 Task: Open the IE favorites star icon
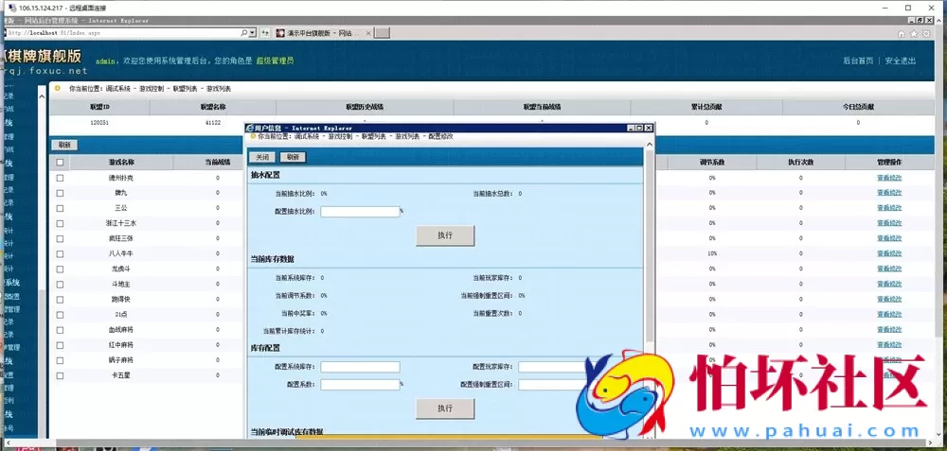tap(915, 34)
